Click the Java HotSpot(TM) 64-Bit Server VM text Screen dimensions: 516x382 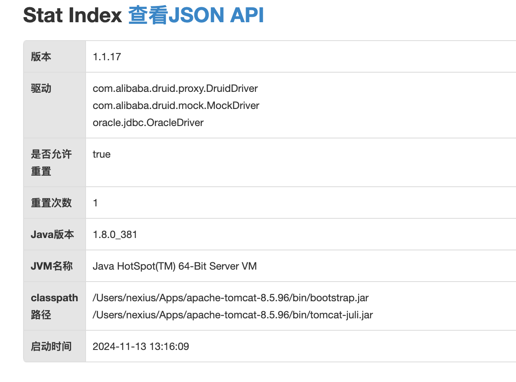pos(175,266)
